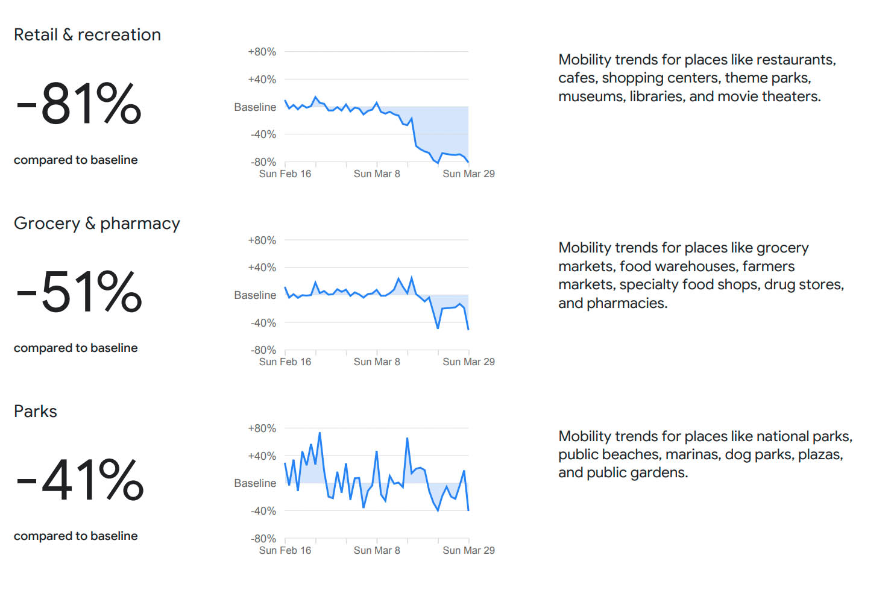Screen dimensions: 894x596
Task: Click Sun Mar 29 on the Parks chart axis
Action: 468,551
